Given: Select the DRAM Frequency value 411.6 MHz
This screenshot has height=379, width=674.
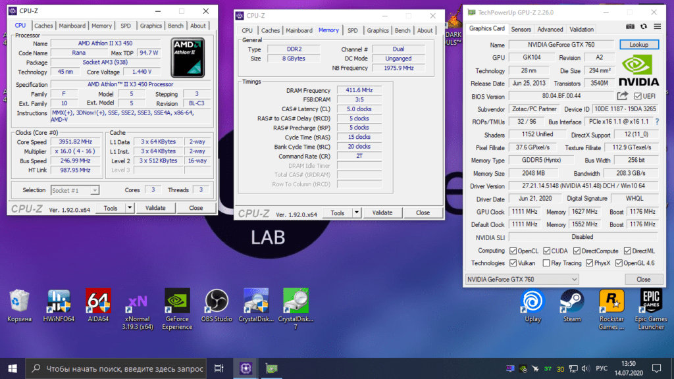Looking at the screenshot, I should pos(359,90).
